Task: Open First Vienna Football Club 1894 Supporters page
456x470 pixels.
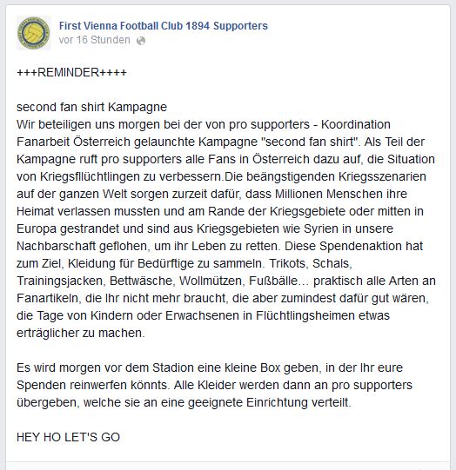Action: [164, 26]
